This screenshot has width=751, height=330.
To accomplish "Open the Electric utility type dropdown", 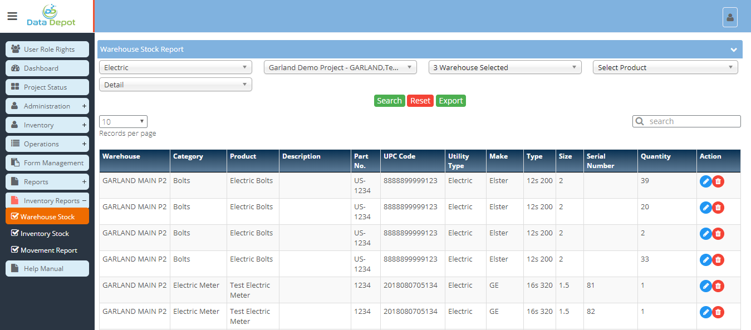I will click(175, 67).
